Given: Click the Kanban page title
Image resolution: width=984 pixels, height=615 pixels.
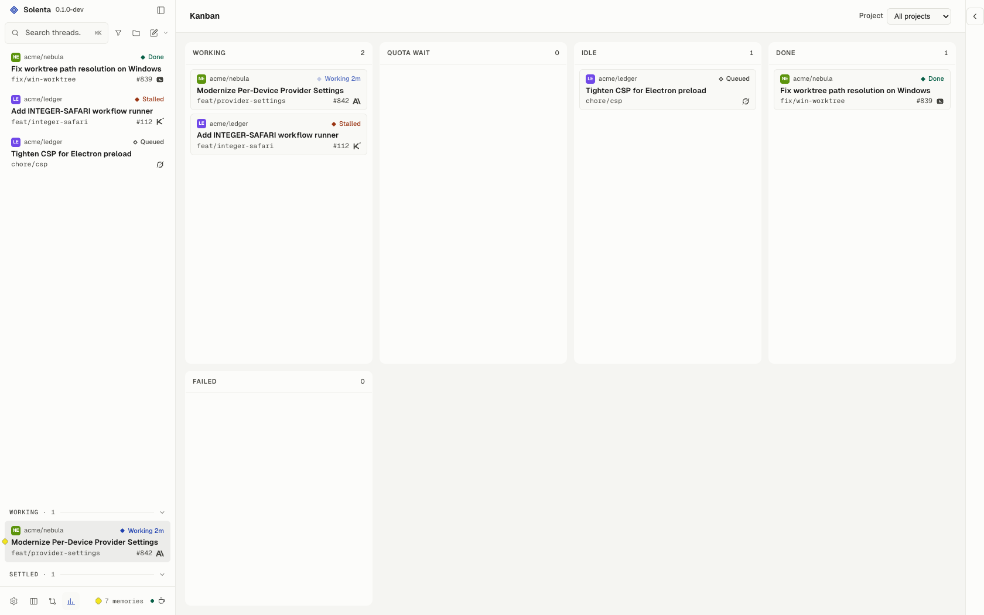Looking at the screenshot, I should tap(205, 16).
